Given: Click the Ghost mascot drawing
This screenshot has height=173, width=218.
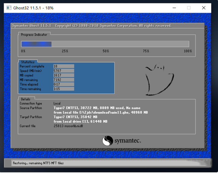Looking at the screenshot, I should point(159,79).
